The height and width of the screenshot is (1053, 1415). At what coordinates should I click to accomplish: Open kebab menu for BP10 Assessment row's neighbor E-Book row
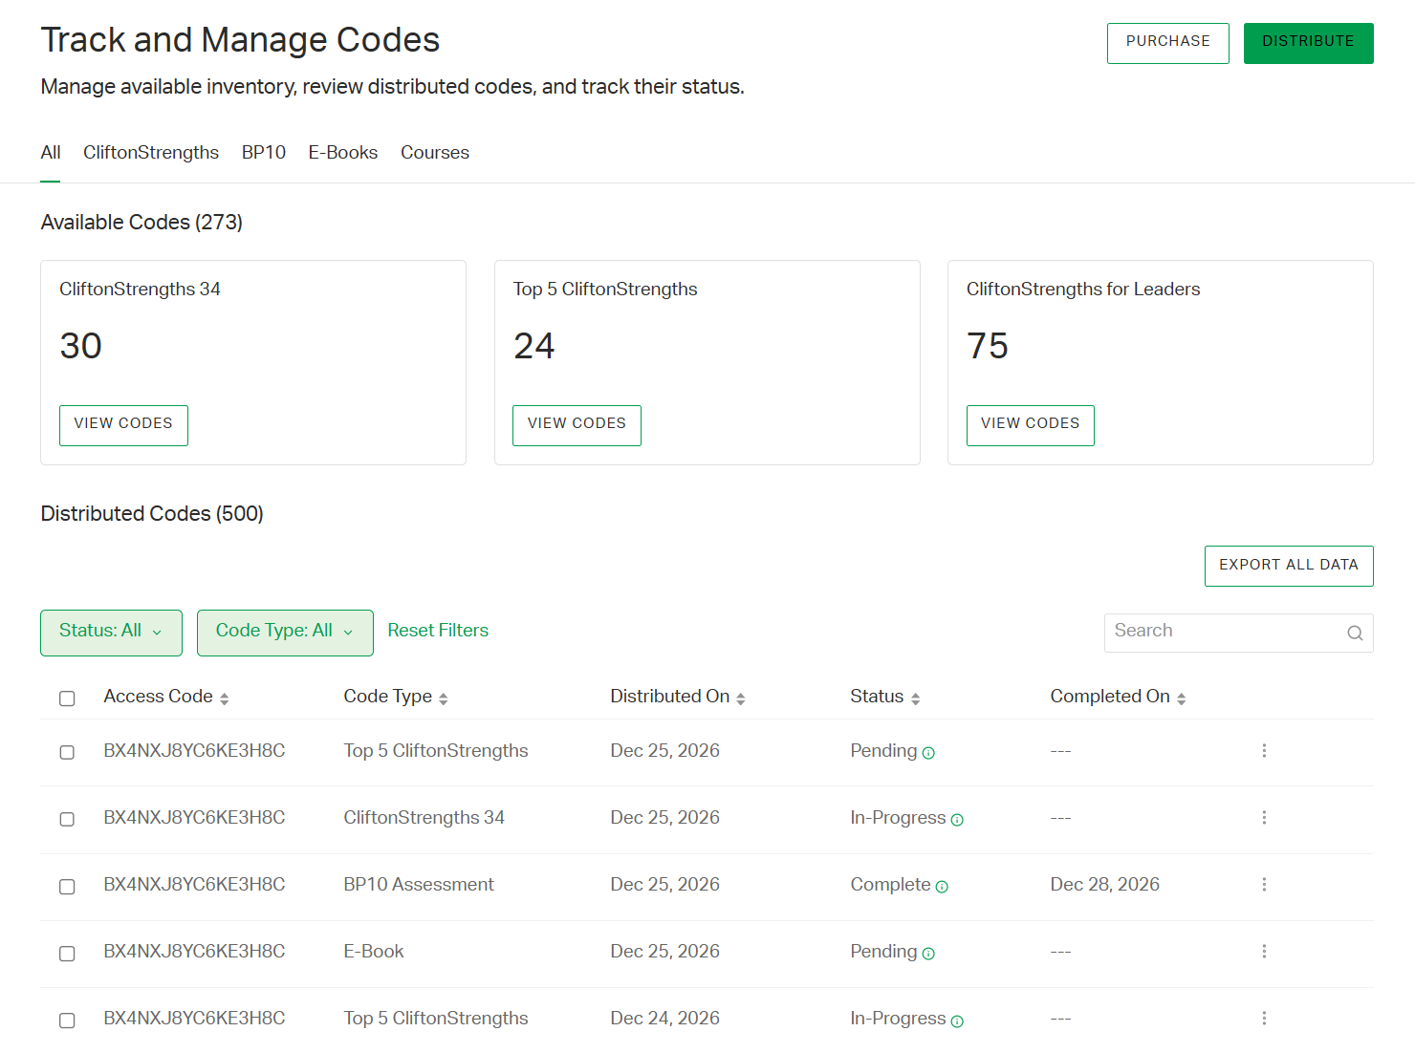click(1264, 952)
